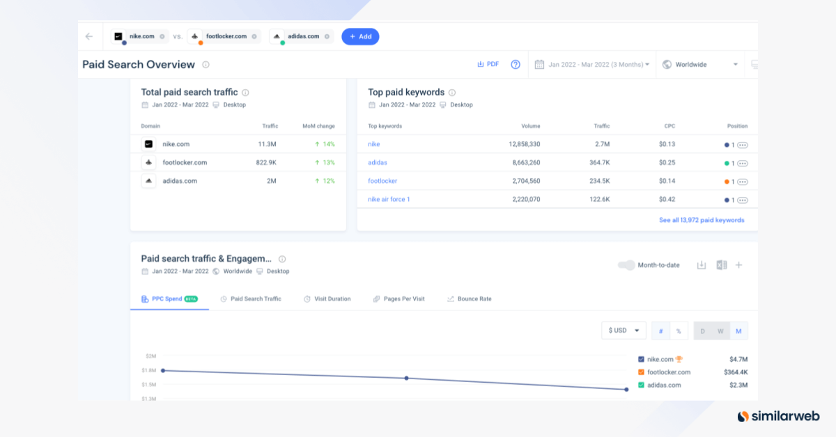Open the nike keyword link
Screen dimensions: 836x437
(374, 144)
